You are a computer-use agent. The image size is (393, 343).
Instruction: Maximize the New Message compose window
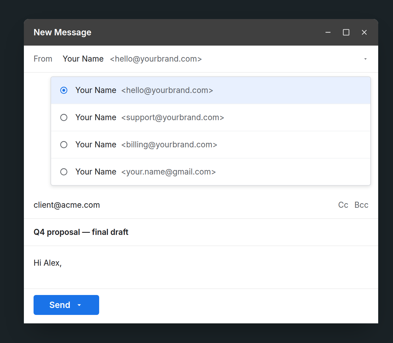346,32
